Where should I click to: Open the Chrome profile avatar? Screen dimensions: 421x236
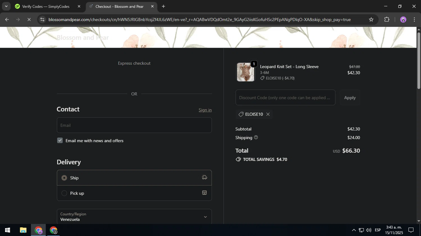pos(403,20)
